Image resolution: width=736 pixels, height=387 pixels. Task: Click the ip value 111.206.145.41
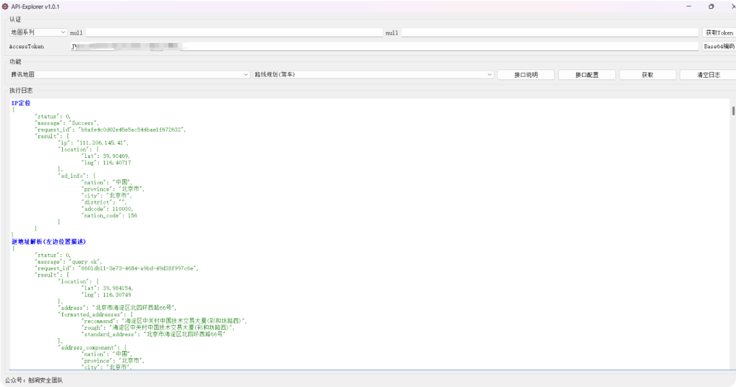click(x=102, y=142)
